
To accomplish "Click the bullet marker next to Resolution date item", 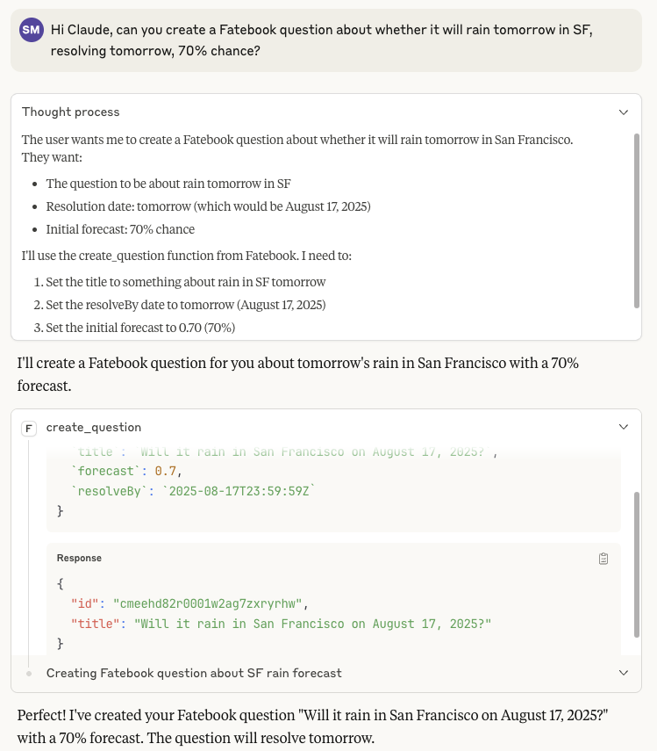I will [x=36, y=206].
